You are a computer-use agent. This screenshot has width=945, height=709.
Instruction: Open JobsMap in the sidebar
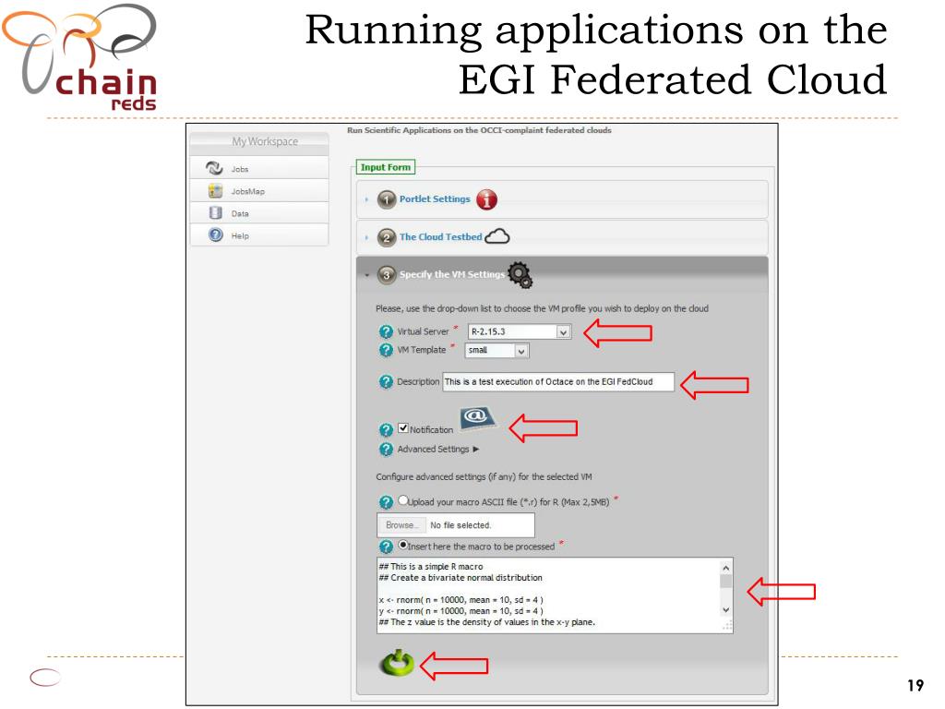coord(259,190)
